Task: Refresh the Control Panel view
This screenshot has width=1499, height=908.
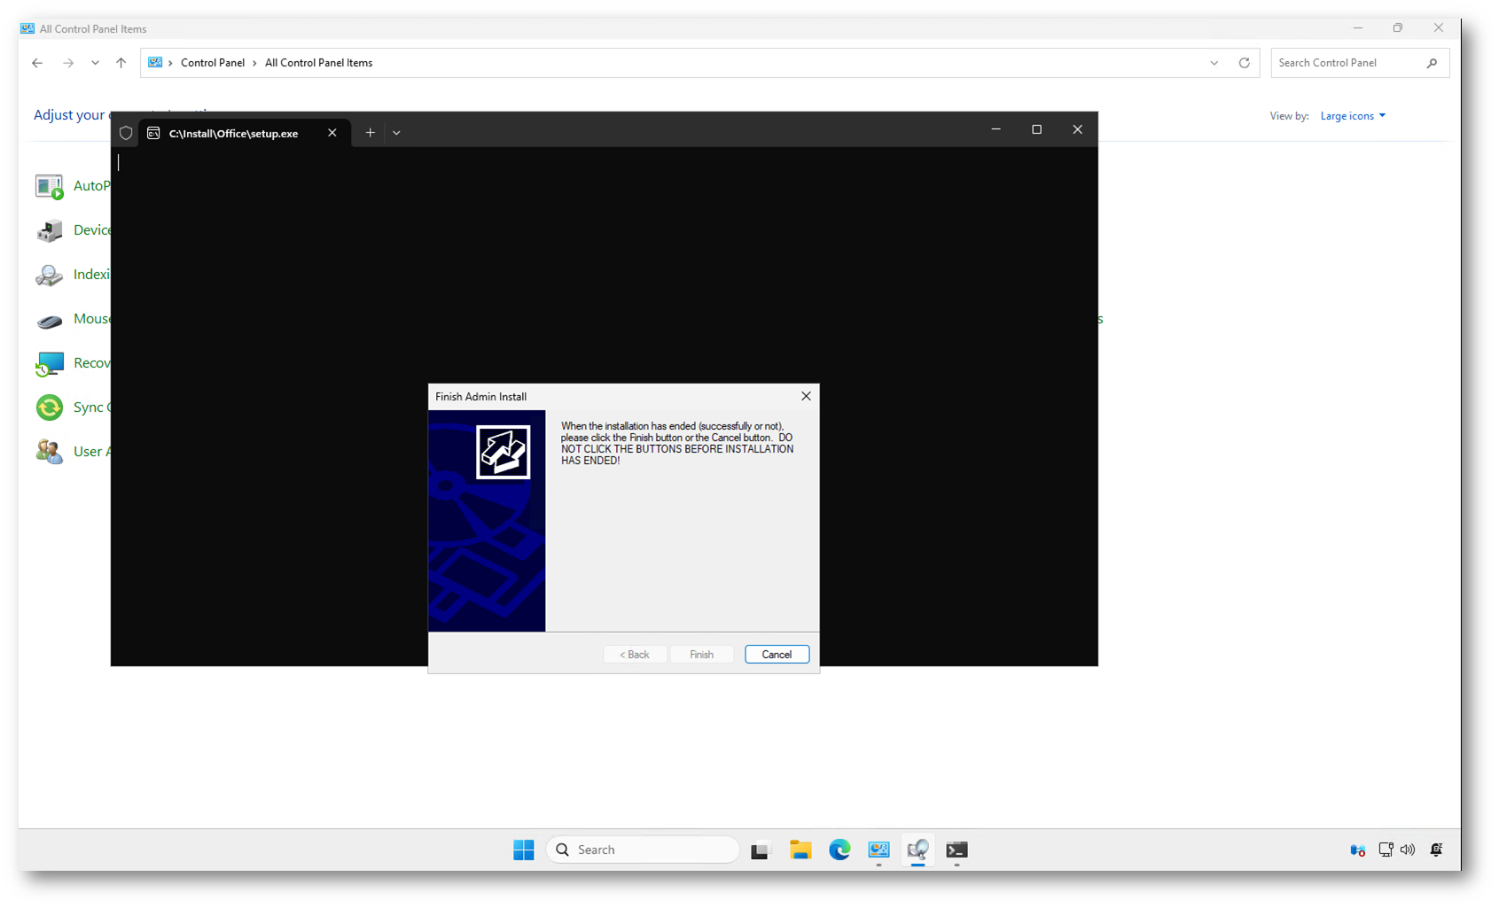Action: tap(1244, 63)
